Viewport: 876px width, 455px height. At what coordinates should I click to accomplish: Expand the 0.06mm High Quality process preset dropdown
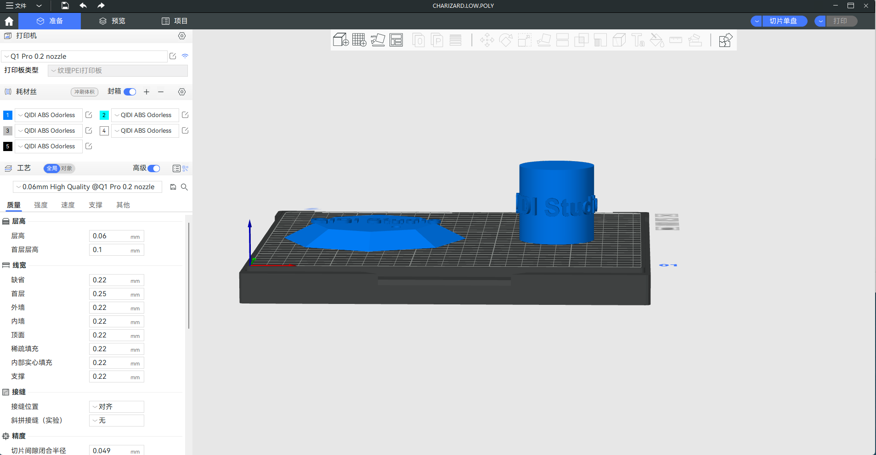87,187
